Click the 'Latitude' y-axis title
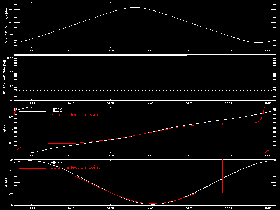 [x=6, y=182]
